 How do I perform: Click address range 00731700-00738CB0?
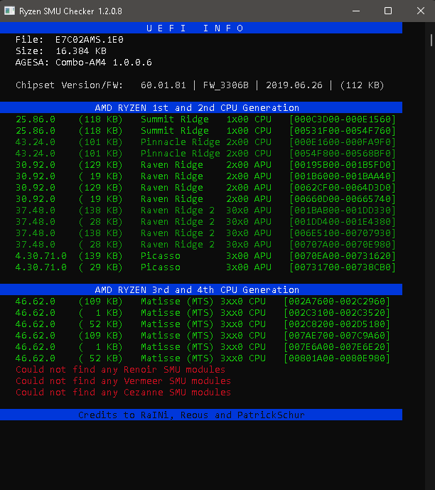point(343,267)
